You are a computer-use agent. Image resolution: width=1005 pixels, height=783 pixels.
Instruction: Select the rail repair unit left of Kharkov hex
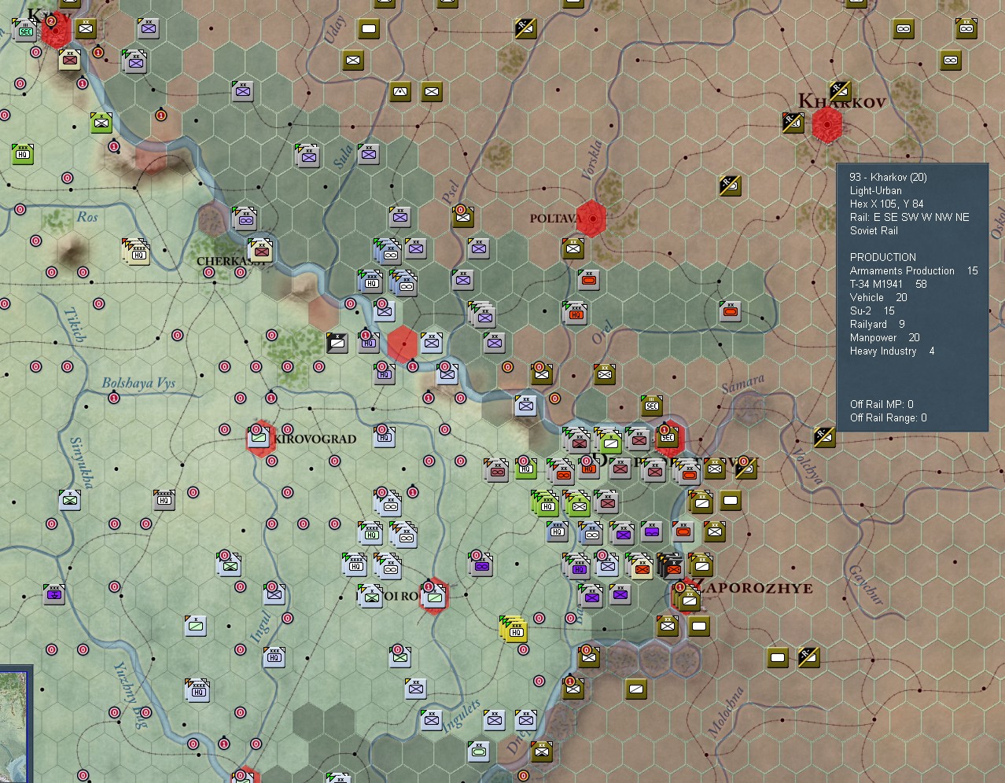click(x=793, y=123)
